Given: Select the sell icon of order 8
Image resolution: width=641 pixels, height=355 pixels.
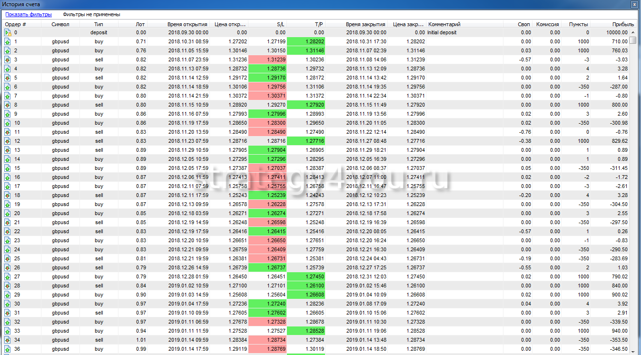Looking at the screenshot, I should point(8,105).
